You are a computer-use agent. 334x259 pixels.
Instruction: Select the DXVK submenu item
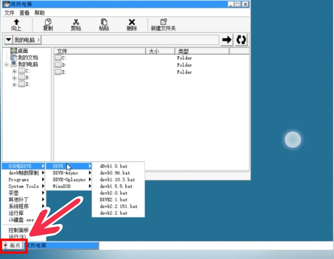tap(69, 166)
